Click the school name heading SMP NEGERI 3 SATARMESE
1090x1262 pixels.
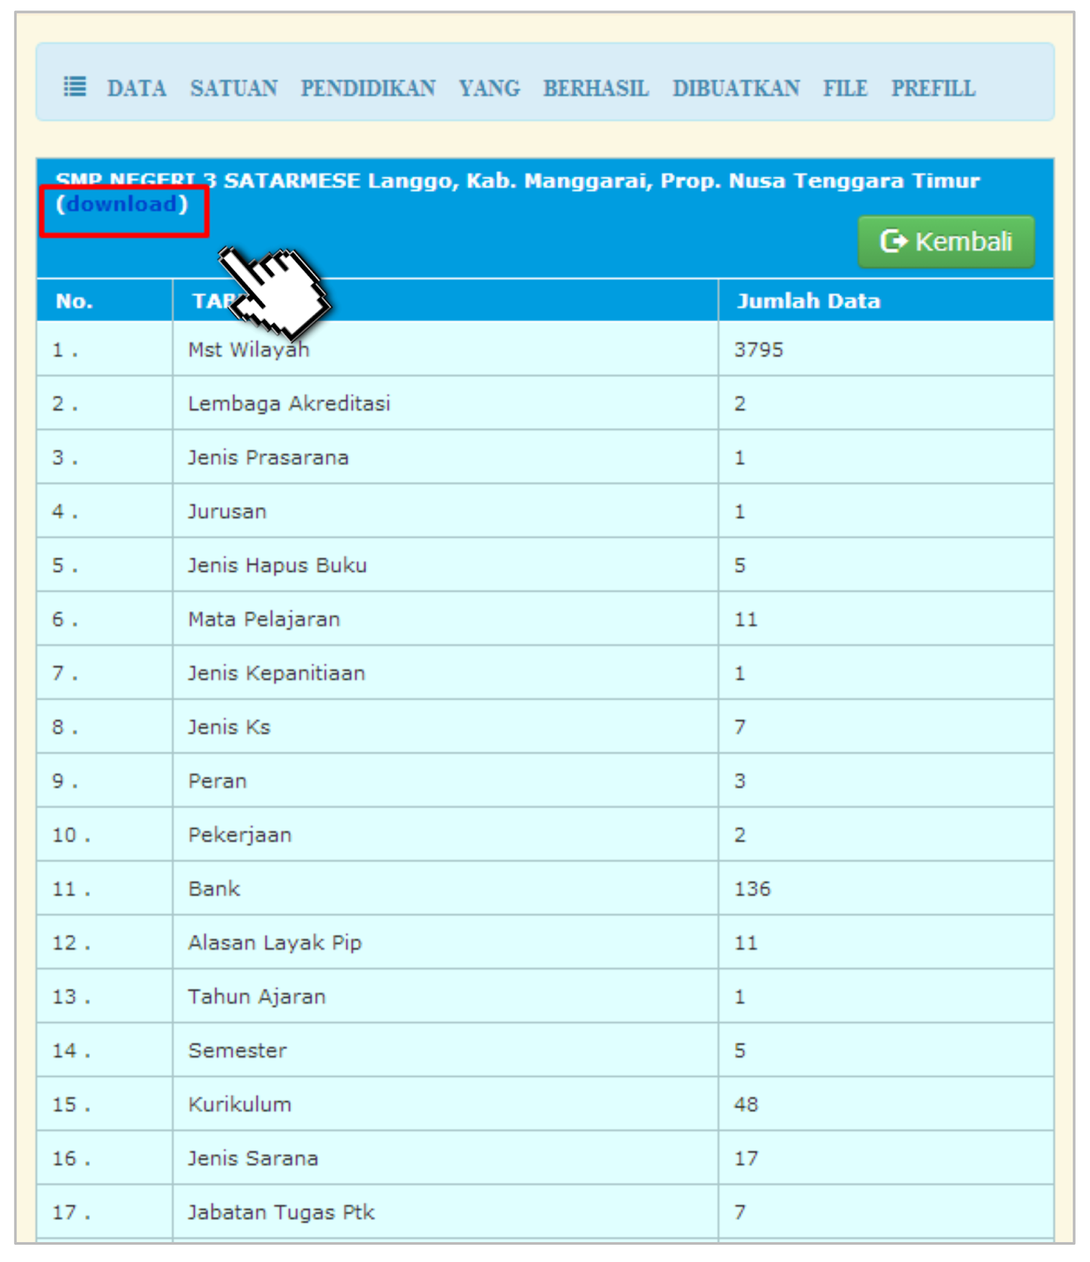click(208, 181)
